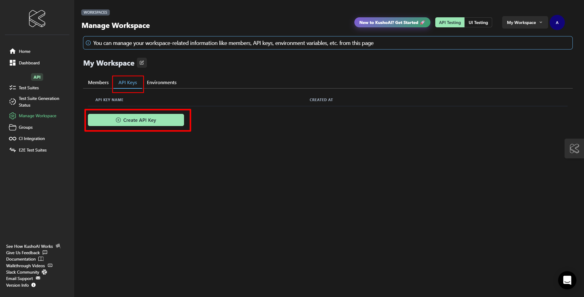Click the Give Us Feedback link
The height and width of the screenshot is (297, 584).
pyautogui.click(x=23, y=253)
